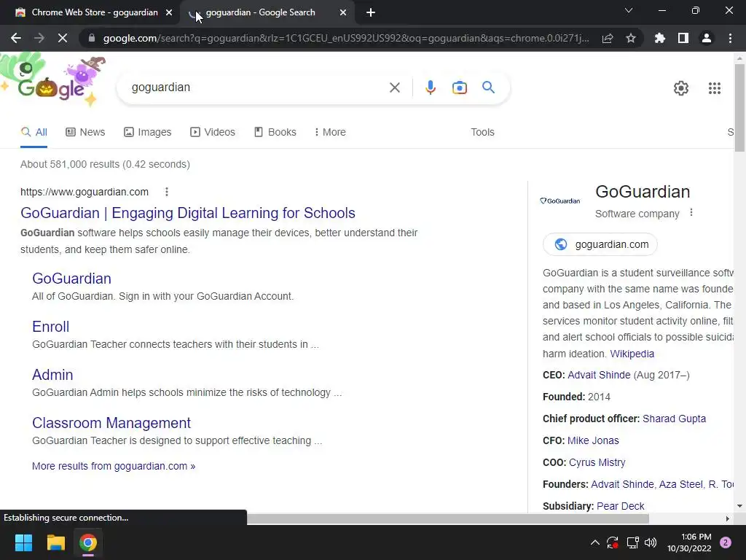Image resolution: width=746 pixels, height=560 pixels.
Task: Select the All results tab
Action: (x=34, y=133)
